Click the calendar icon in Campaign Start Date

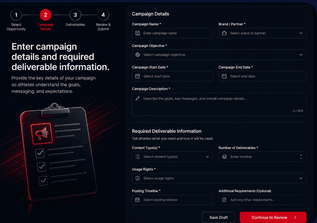click(x=138, y=76)
